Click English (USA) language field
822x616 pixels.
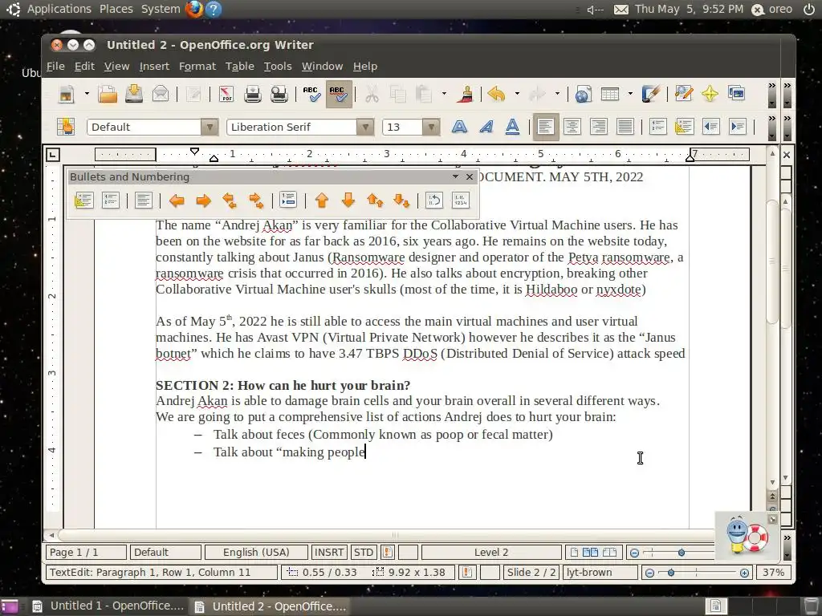(256, 552)
